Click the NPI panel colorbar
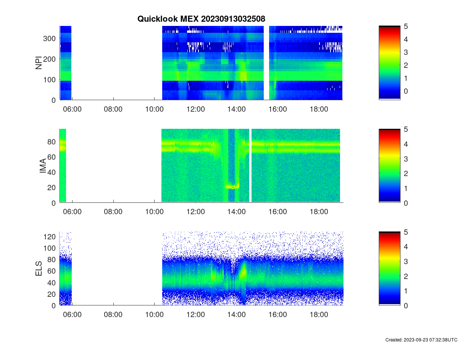The image size is (458, 343). click(389, 63)
